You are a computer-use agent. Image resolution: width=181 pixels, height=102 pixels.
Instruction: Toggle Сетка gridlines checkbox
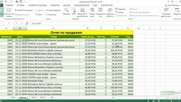point(36,14)
